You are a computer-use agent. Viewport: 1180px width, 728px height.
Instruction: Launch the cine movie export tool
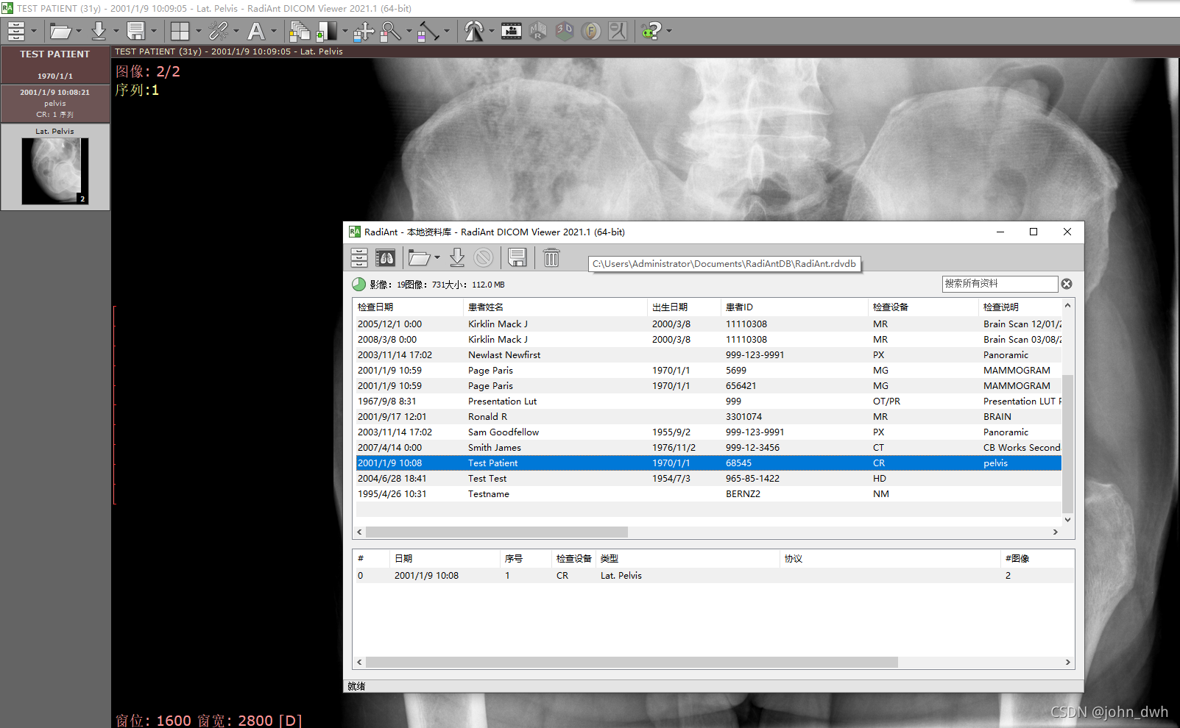point(511,31)
